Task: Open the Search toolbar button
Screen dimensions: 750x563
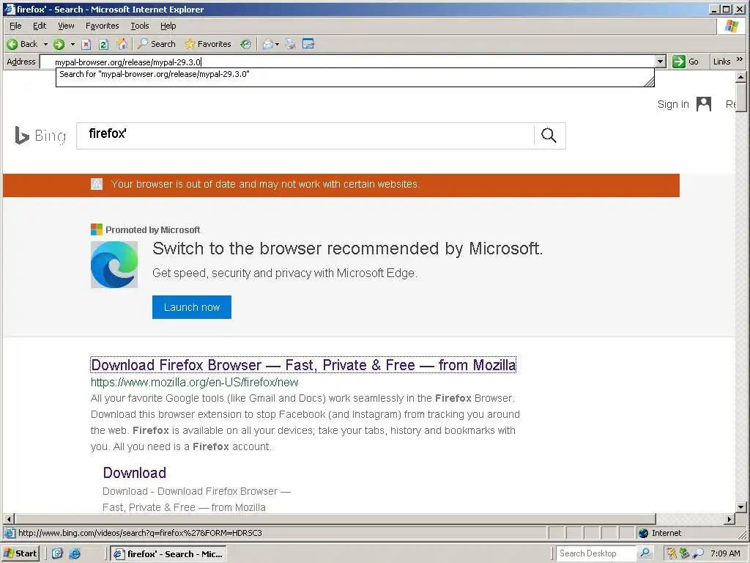Action: click(x=157, y=44)
